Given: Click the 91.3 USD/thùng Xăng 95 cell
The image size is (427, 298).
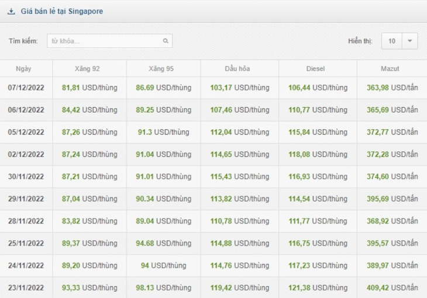Looking at the screenshot, I should (x=163, y=132).
